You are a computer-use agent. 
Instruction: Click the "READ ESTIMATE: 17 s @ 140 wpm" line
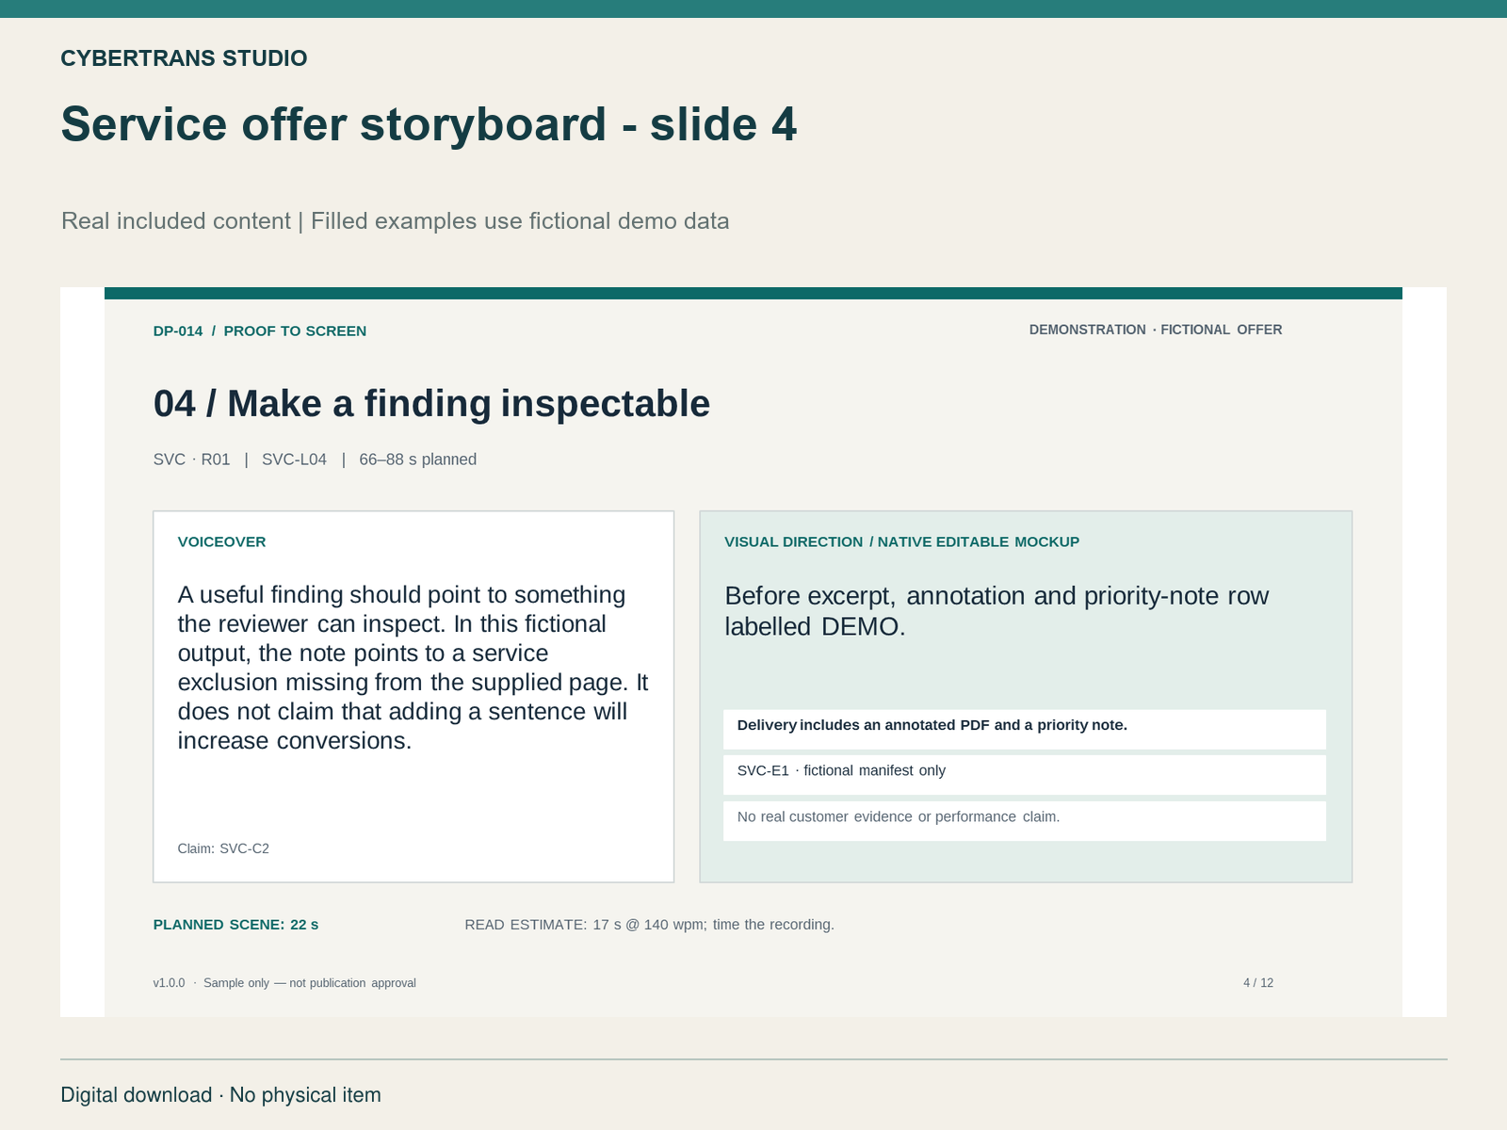[x=650, y=925]
